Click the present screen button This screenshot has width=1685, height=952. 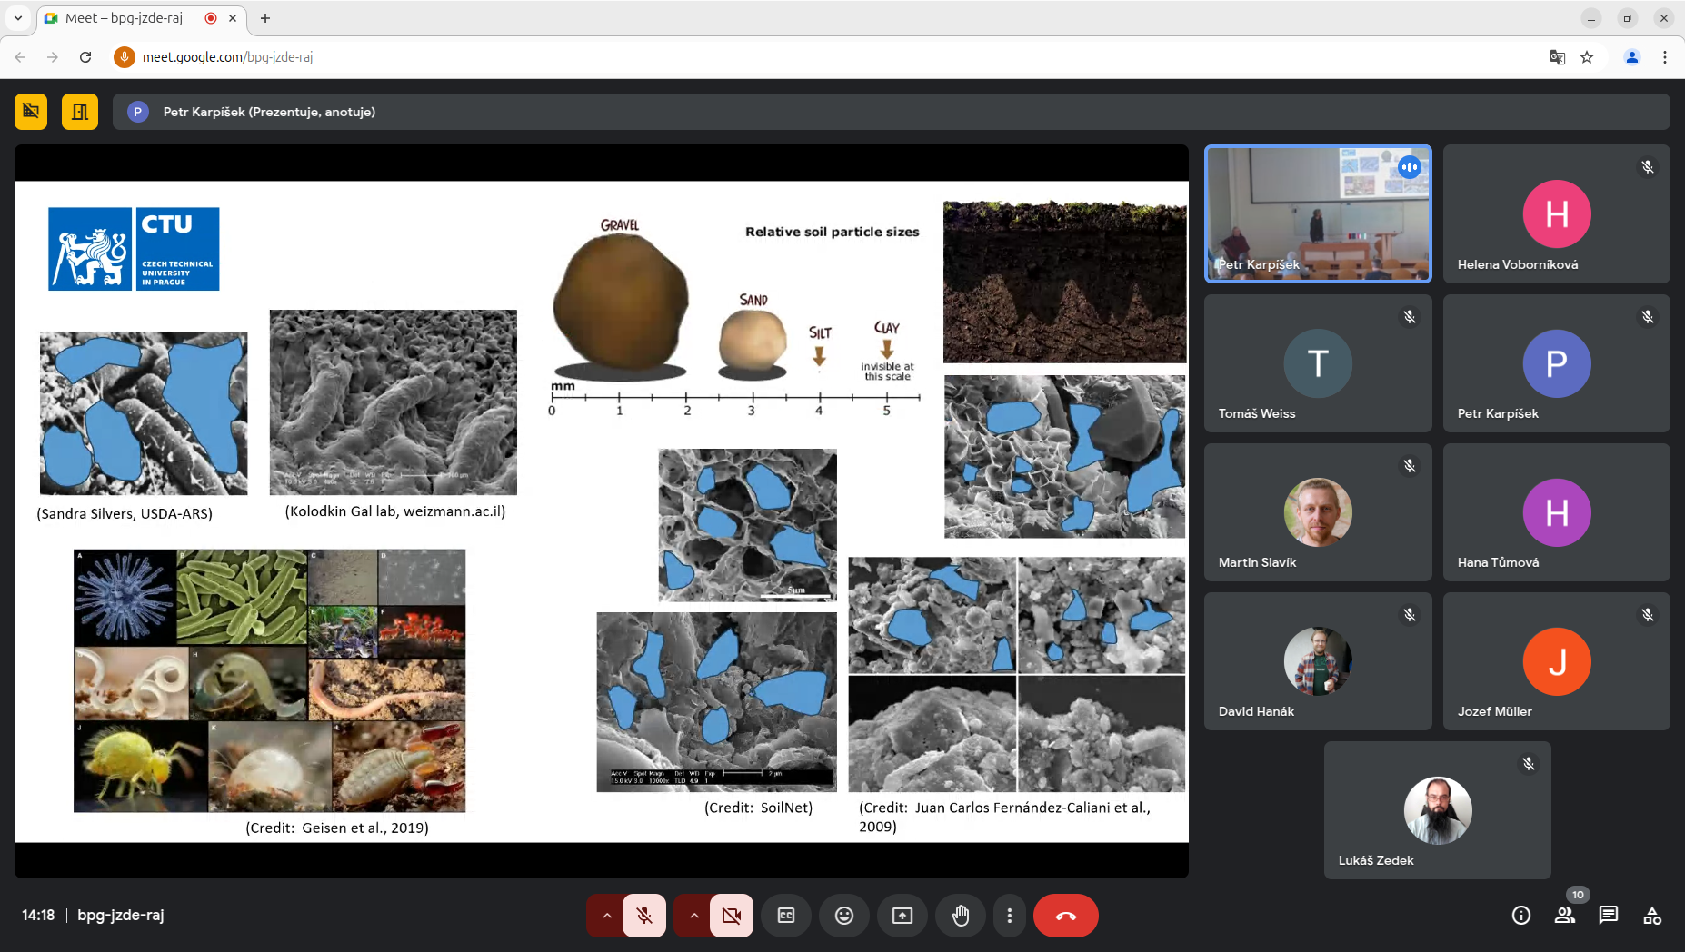pos(902,916)
